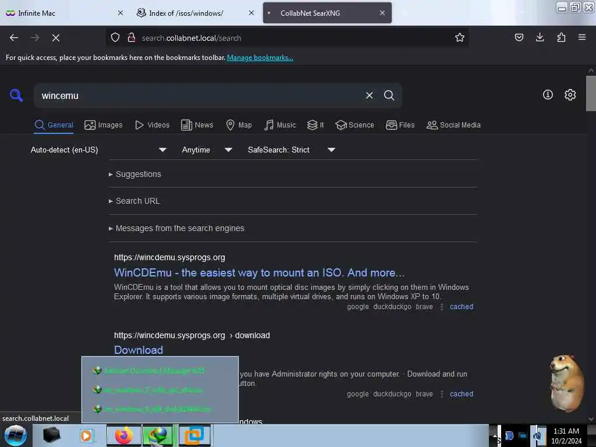Clear the wincemu search query
This screenshot has width=596, height=447.
coord(369,95)
